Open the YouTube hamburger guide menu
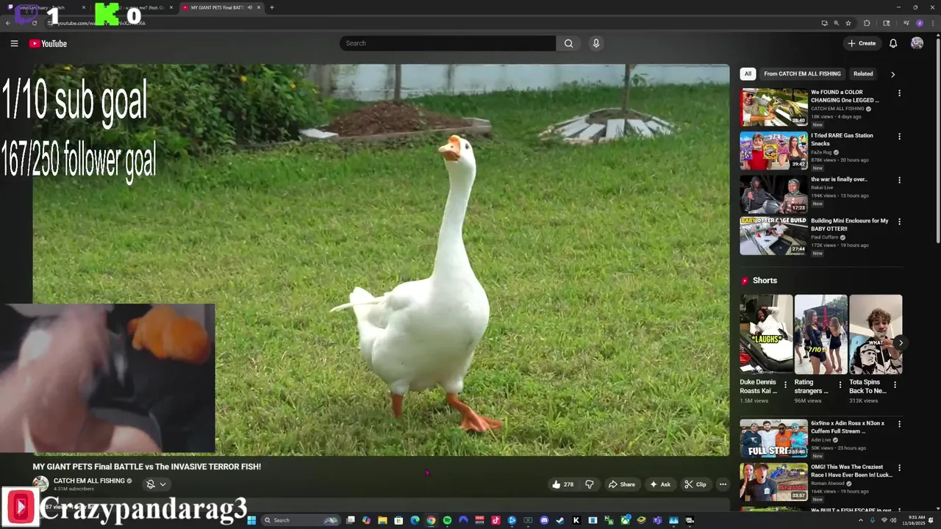 click(x=14, y=43)
